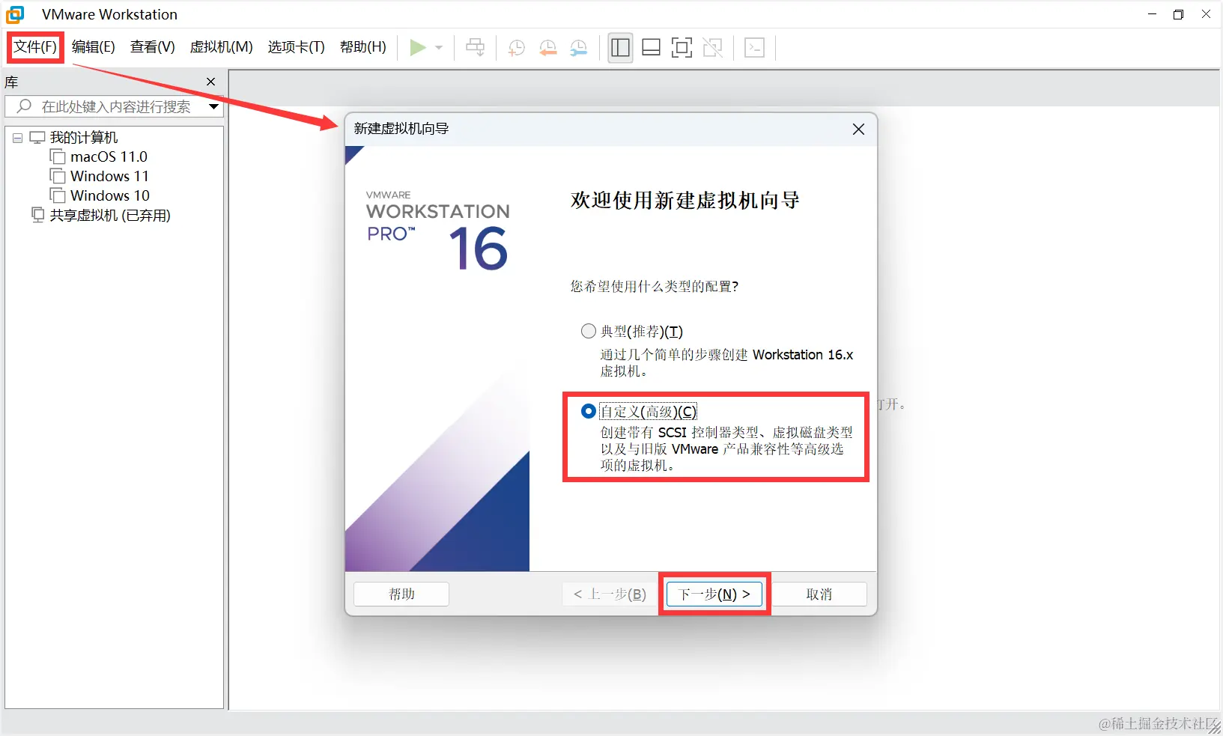The image size is (1223, 736).
Task: Open the library search dropdown arrow
Action: [214, 106]
